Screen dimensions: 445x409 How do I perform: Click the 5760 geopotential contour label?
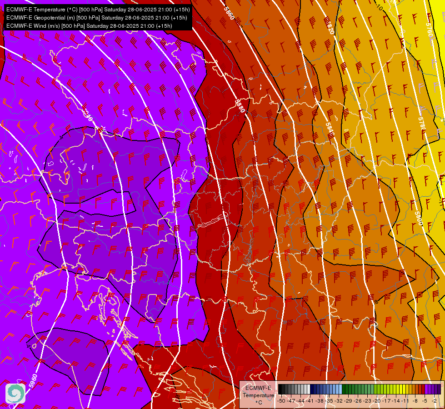click(429, 30)
